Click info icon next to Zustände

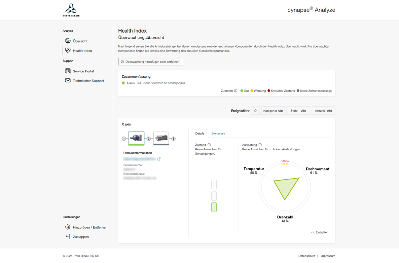pyautogui.click(x=236, y=91)
